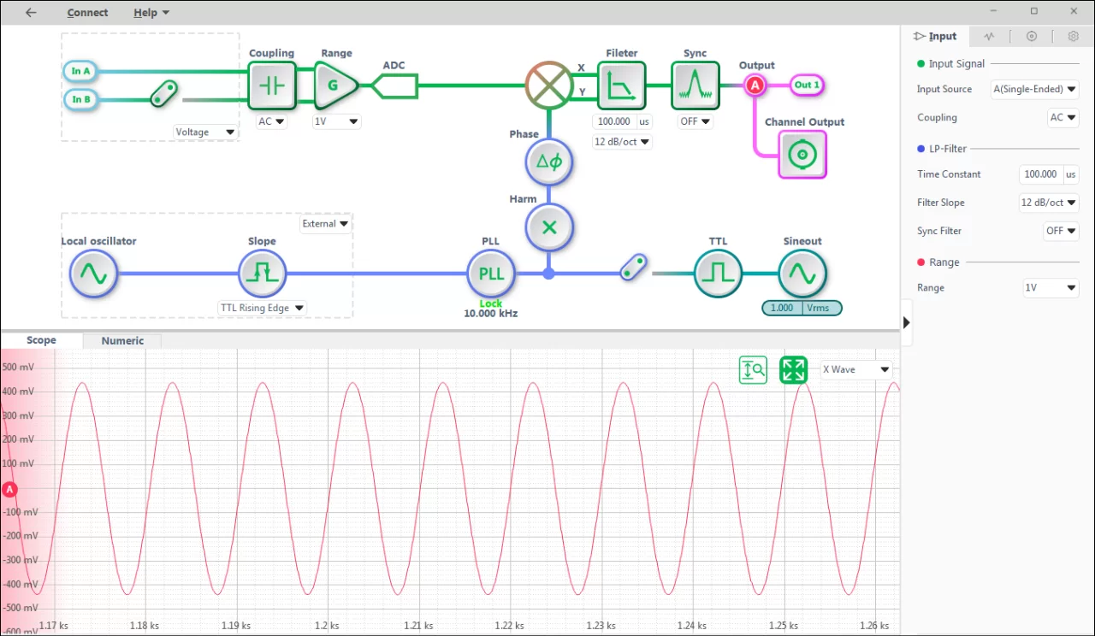Screen dimensions: 1095x636
Task: Toggle the switch before the TTL block
Action: click(x=633, y=267)
